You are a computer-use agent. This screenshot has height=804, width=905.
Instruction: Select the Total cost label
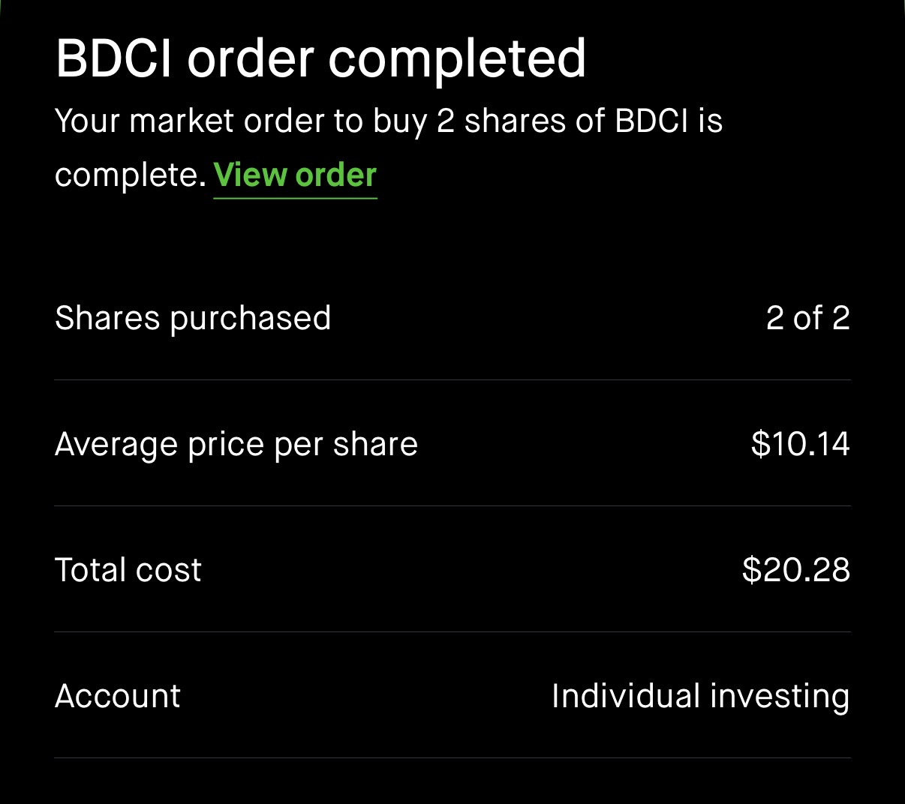coord(128,570)
